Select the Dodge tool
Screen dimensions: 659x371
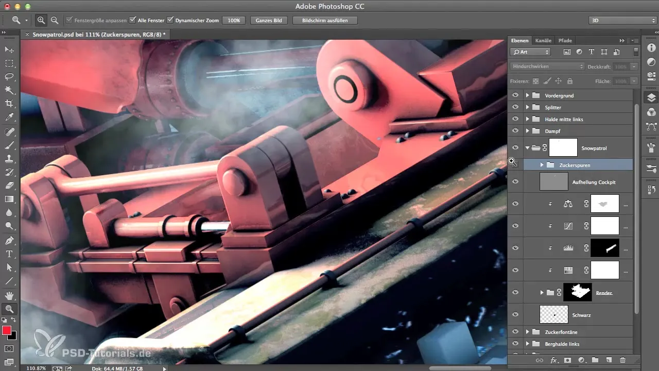(9, 226)
